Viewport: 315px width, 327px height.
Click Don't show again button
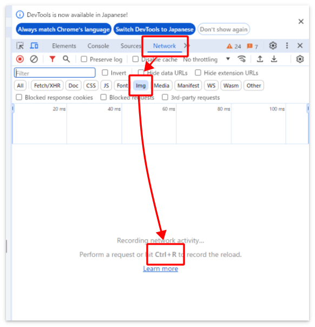224,29
